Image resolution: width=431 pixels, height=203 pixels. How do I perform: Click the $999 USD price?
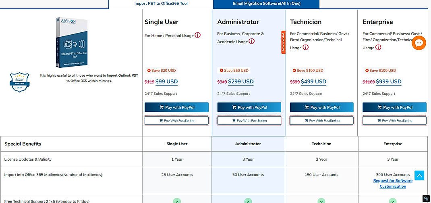[389, 82]
